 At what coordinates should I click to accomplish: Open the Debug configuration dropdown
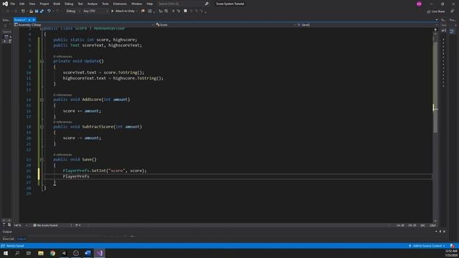click(73, 11)
